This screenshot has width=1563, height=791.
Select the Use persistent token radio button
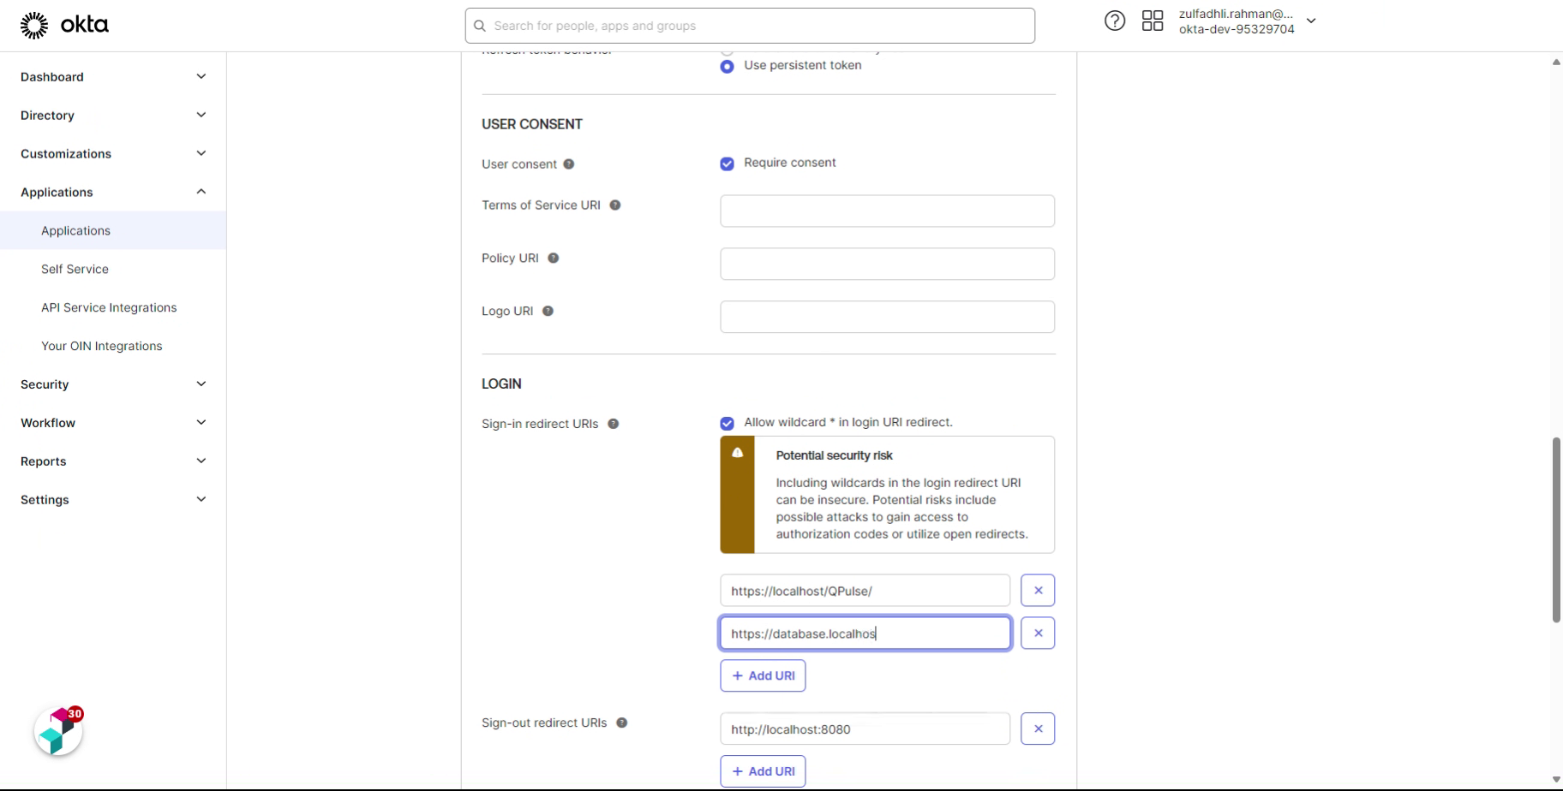point(726,66)
